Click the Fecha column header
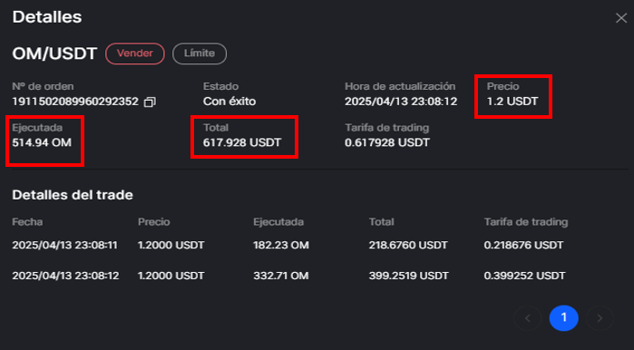 [27, 222]
